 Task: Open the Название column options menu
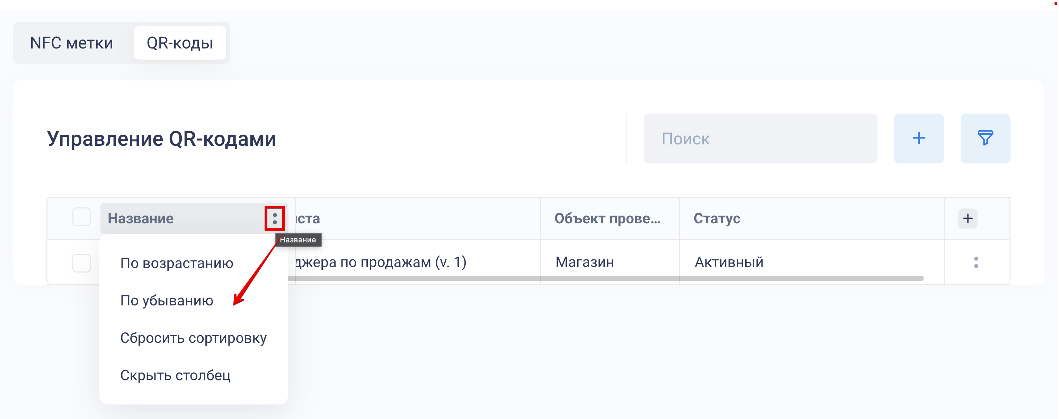click(275, 219)
